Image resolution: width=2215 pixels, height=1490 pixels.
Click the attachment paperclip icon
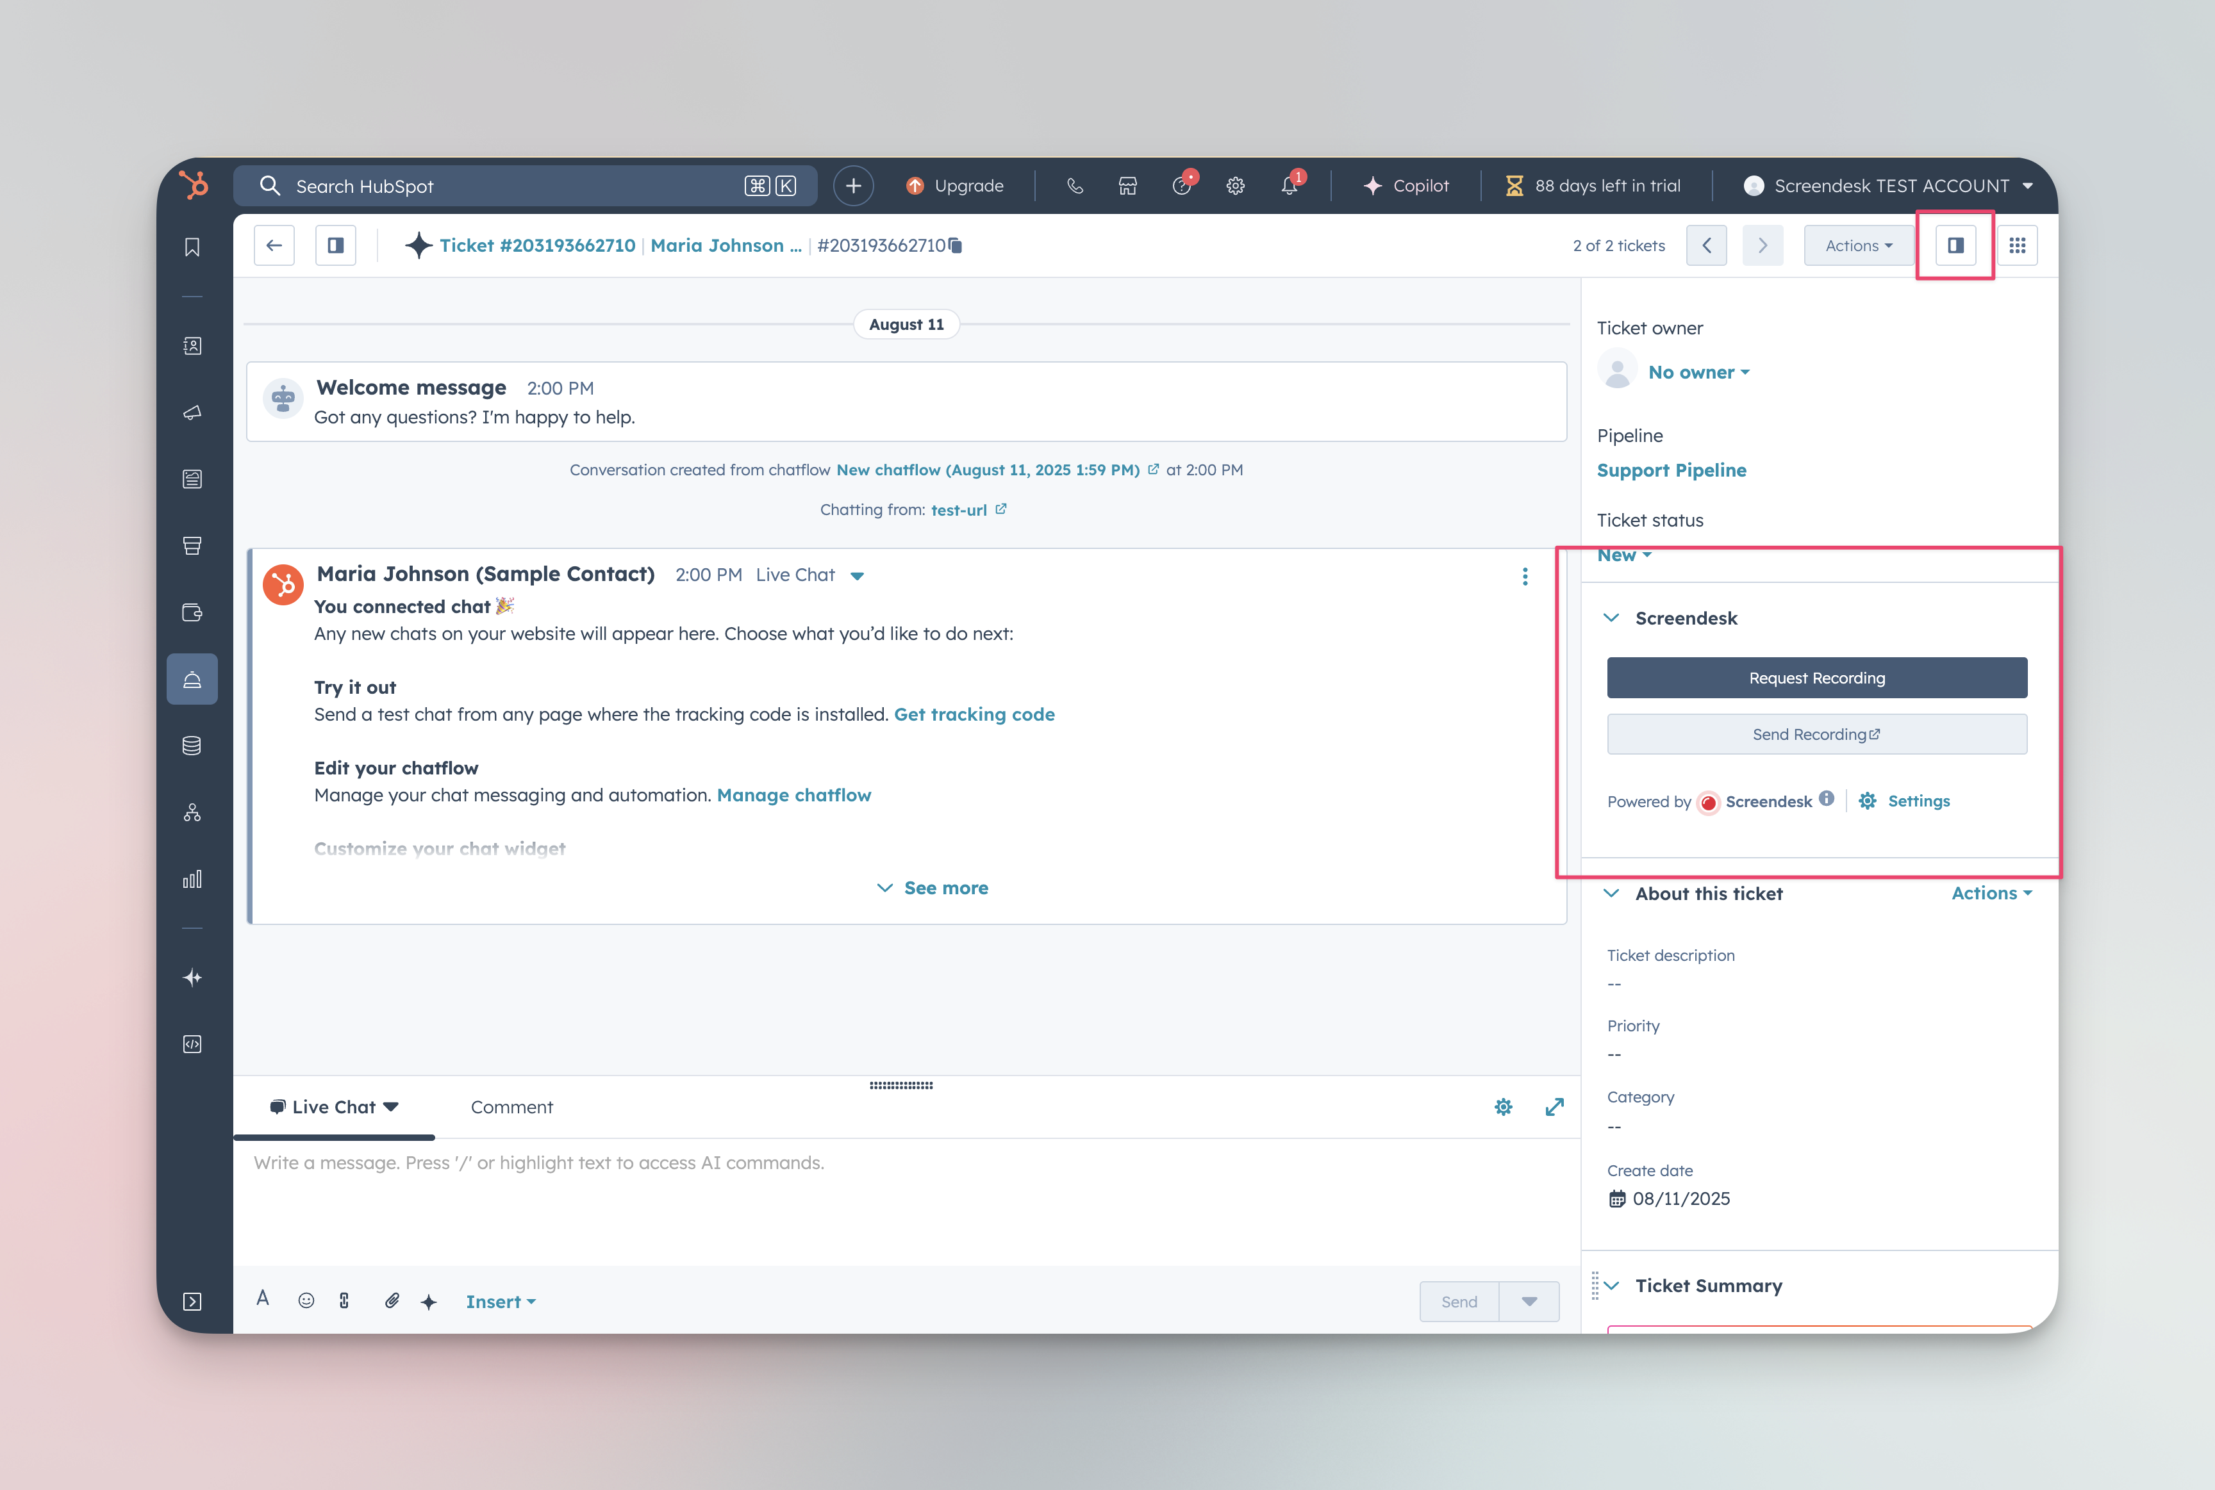(392, 1300)
